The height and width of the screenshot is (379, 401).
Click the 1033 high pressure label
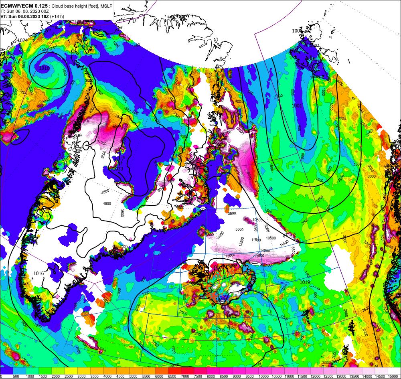coord(118,168)
